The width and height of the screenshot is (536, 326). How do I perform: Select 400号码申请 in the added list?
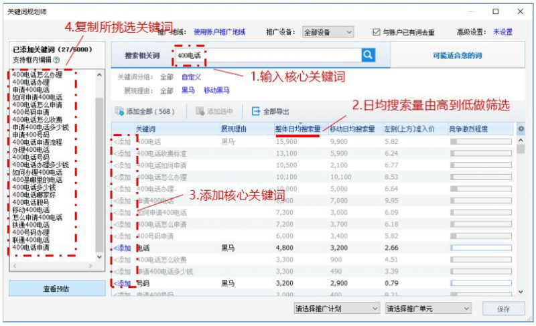coord(31,112)
